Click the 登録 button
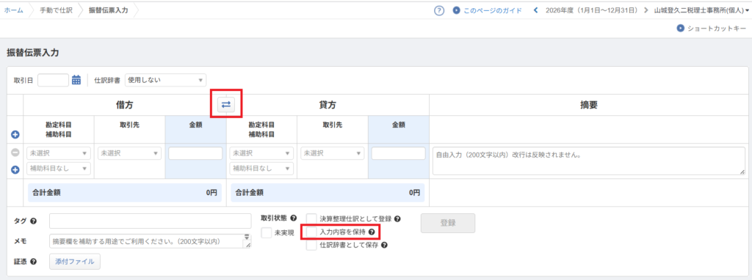Viewport: 752px width, 280px height. 448,223
